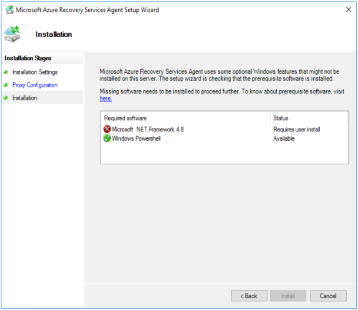
Task: Click the Azure Recovery Services Agent title bar icon
Action: point(9,9)
